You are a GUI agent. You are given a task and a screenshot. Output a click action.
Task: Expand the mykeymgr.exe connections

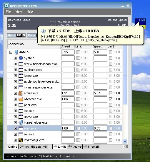[x=15, y=140]
